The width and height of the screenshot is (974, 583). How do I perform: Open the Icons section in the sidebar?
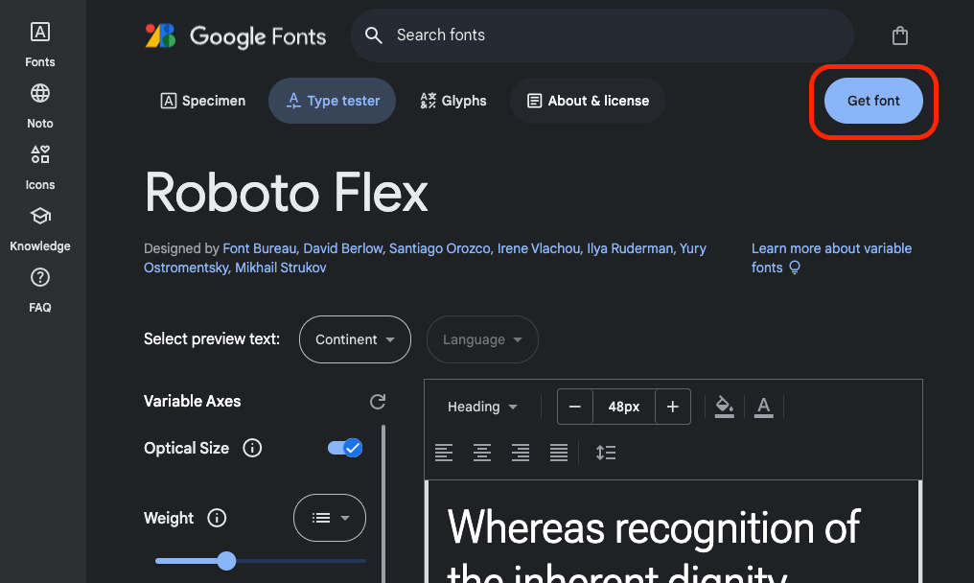tap(39, 165)
